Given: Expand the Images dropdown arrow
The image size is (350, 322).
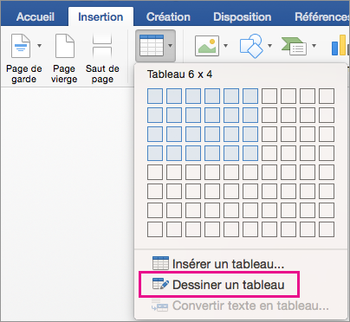Looking at the screenshot, I should tap(226, 46).
